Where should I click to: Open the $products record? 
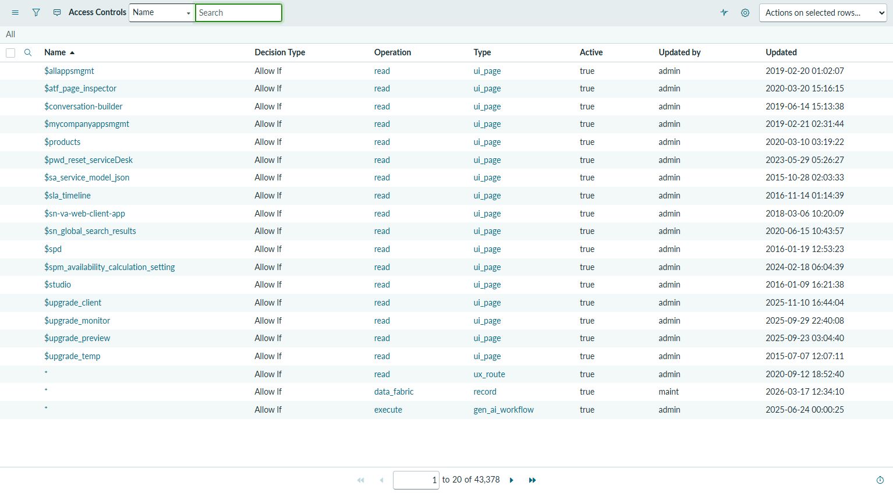point(62,142)
